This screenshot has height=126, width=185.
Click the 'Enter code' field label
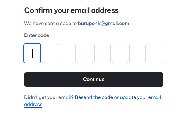coord(37,35)
